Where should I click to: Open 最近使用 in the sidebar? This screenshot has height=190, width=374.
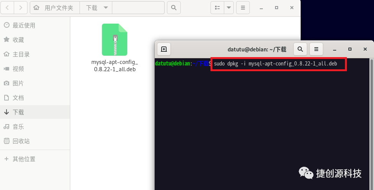(35, 25)
